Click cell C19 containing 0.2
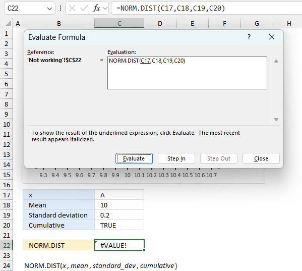This screenshot has width=302, height=271. point(119,215)
